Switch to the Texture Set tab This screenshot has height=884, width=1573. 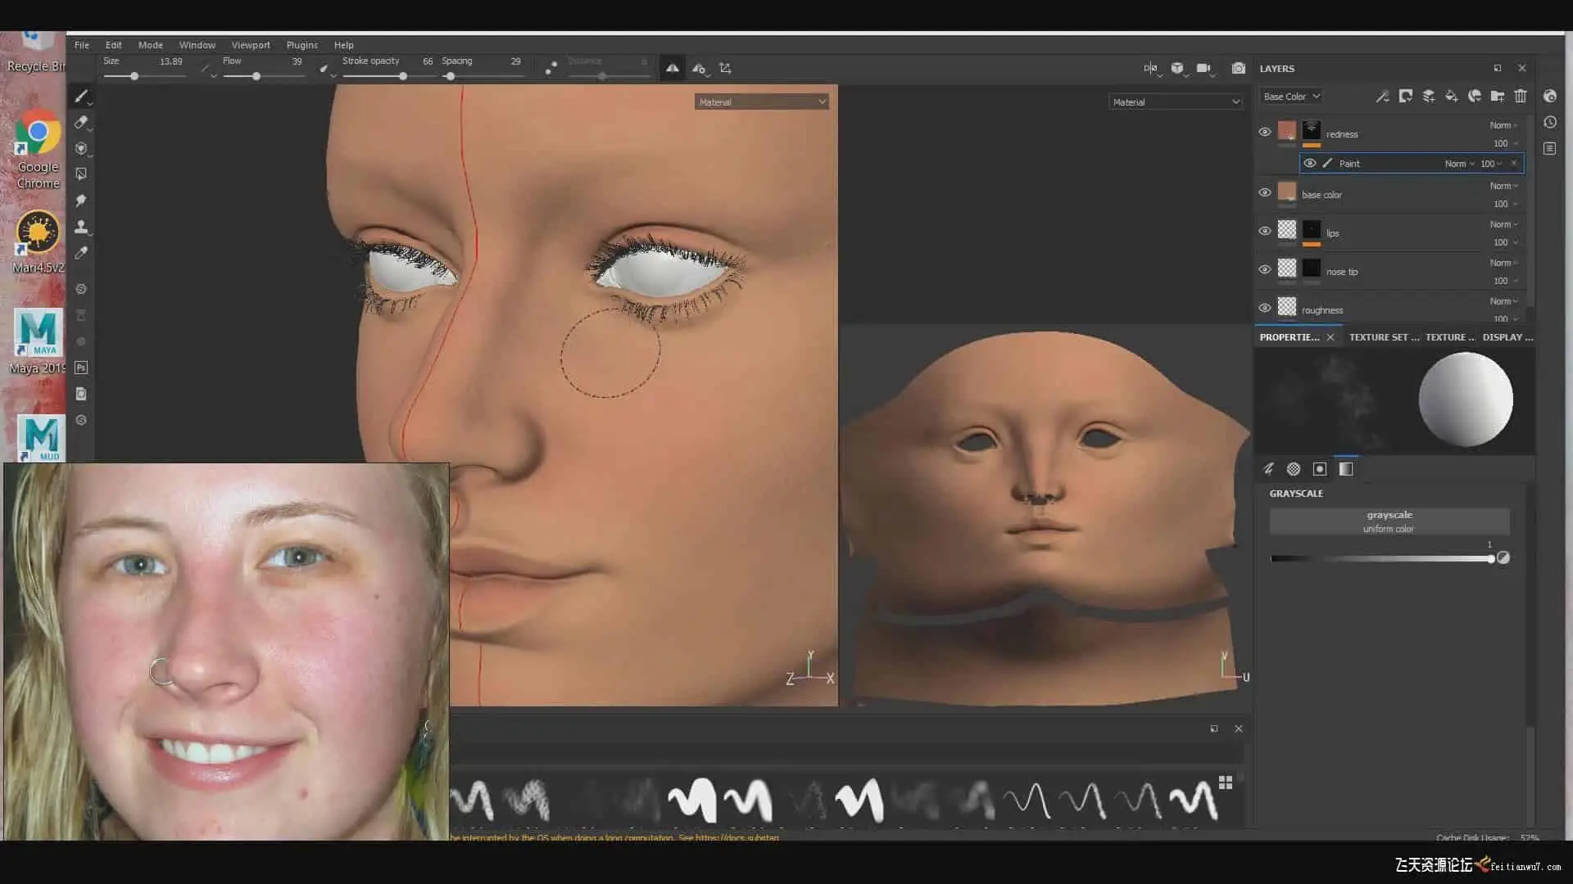(x=1383, y=337)
